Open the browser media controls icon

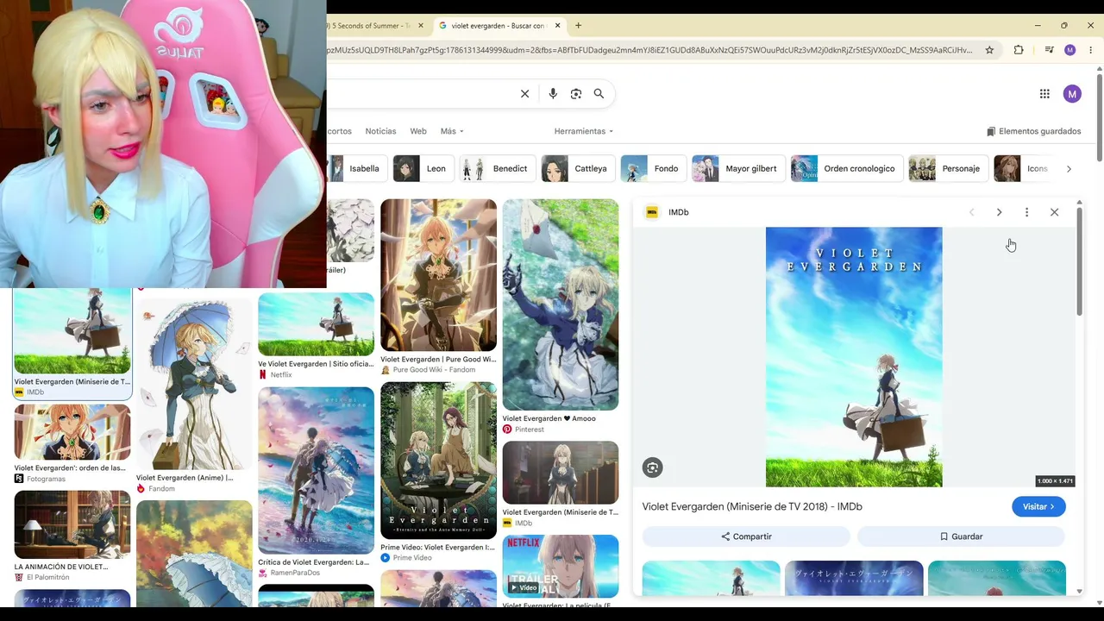(x=1049, y=50)
